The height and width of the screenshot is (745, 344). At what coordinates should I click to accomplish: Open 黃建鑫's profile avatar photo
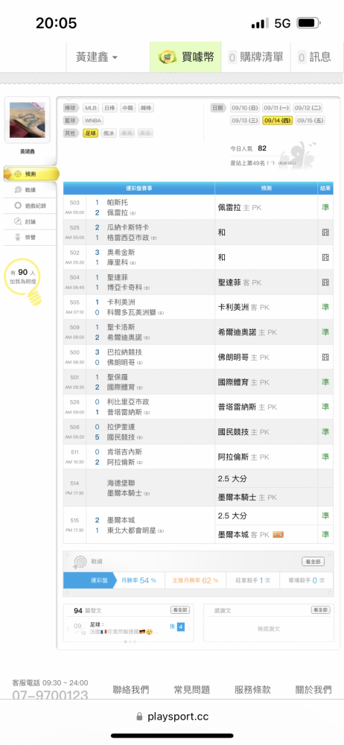27,120
